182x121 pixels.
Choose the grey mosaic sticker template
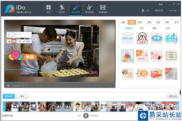171,74
